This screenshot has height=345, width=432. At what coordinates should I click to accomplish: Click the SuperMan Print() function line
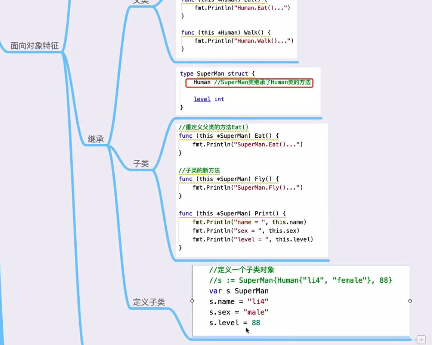click(232, 213)
